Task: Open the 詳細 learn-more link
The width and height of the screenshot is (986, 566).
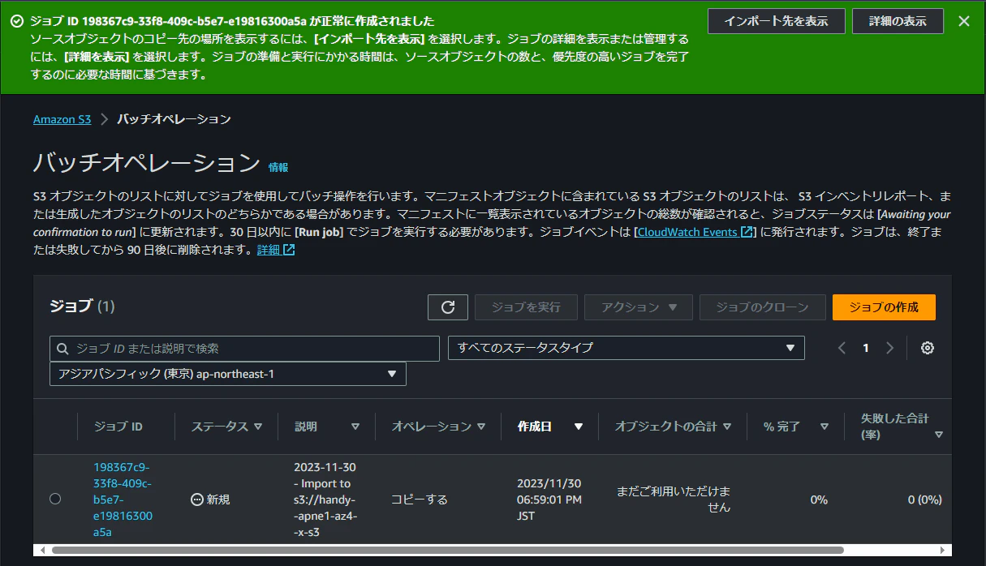Action: 276,250
